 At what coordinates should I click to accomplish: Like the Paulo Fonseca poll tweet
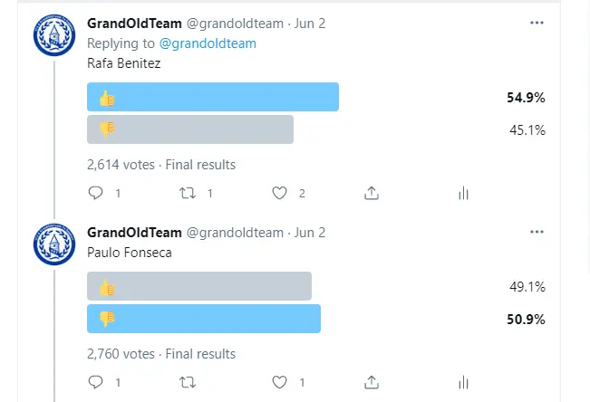[x=280, y=383]
